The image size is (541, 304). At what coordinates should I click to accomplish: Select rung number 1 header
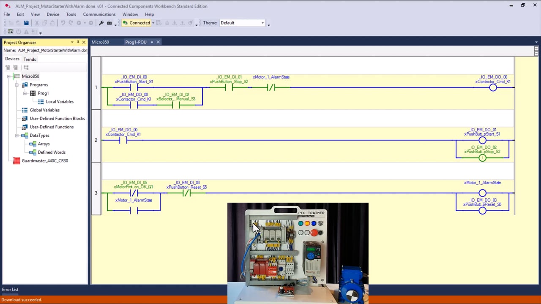(x=96, y=87)
